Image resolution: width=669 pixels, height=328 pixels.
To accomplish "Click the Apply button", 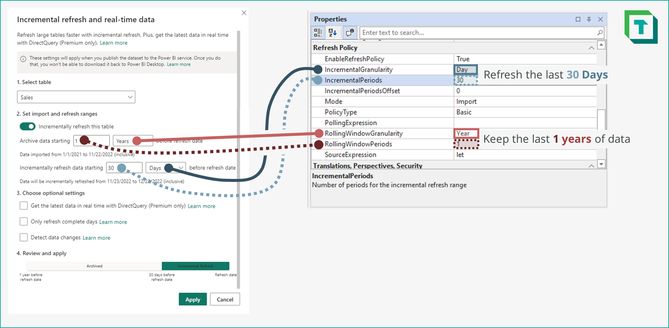I will point(193,299).
